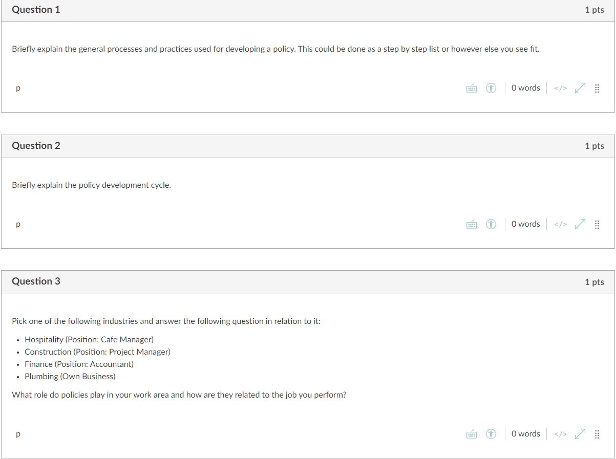Open keyboard shortcuts icon in Question 2 editor
Viewport: 616px width, 459px height.
(x=472, y=224)
